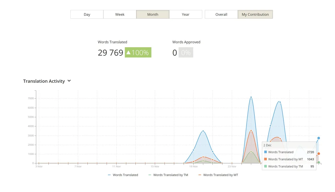Click the green peak point near 1250

pos(251,152)
